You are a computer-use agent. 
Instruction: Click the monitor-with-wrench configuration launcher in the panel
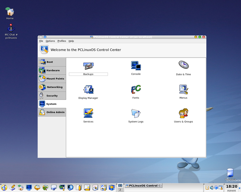62,187
